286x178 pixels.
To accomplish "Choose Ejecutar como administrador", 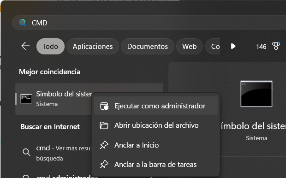I will point(156,106).
